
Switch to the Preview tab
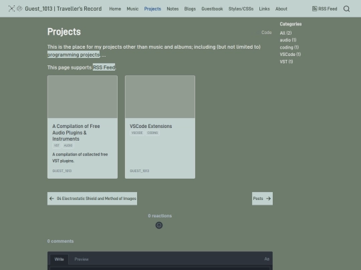tap(82, 259)
